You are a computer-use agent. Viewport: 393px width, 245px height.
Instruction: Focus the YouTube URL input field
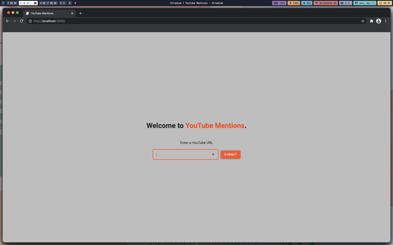click(185, 155)
